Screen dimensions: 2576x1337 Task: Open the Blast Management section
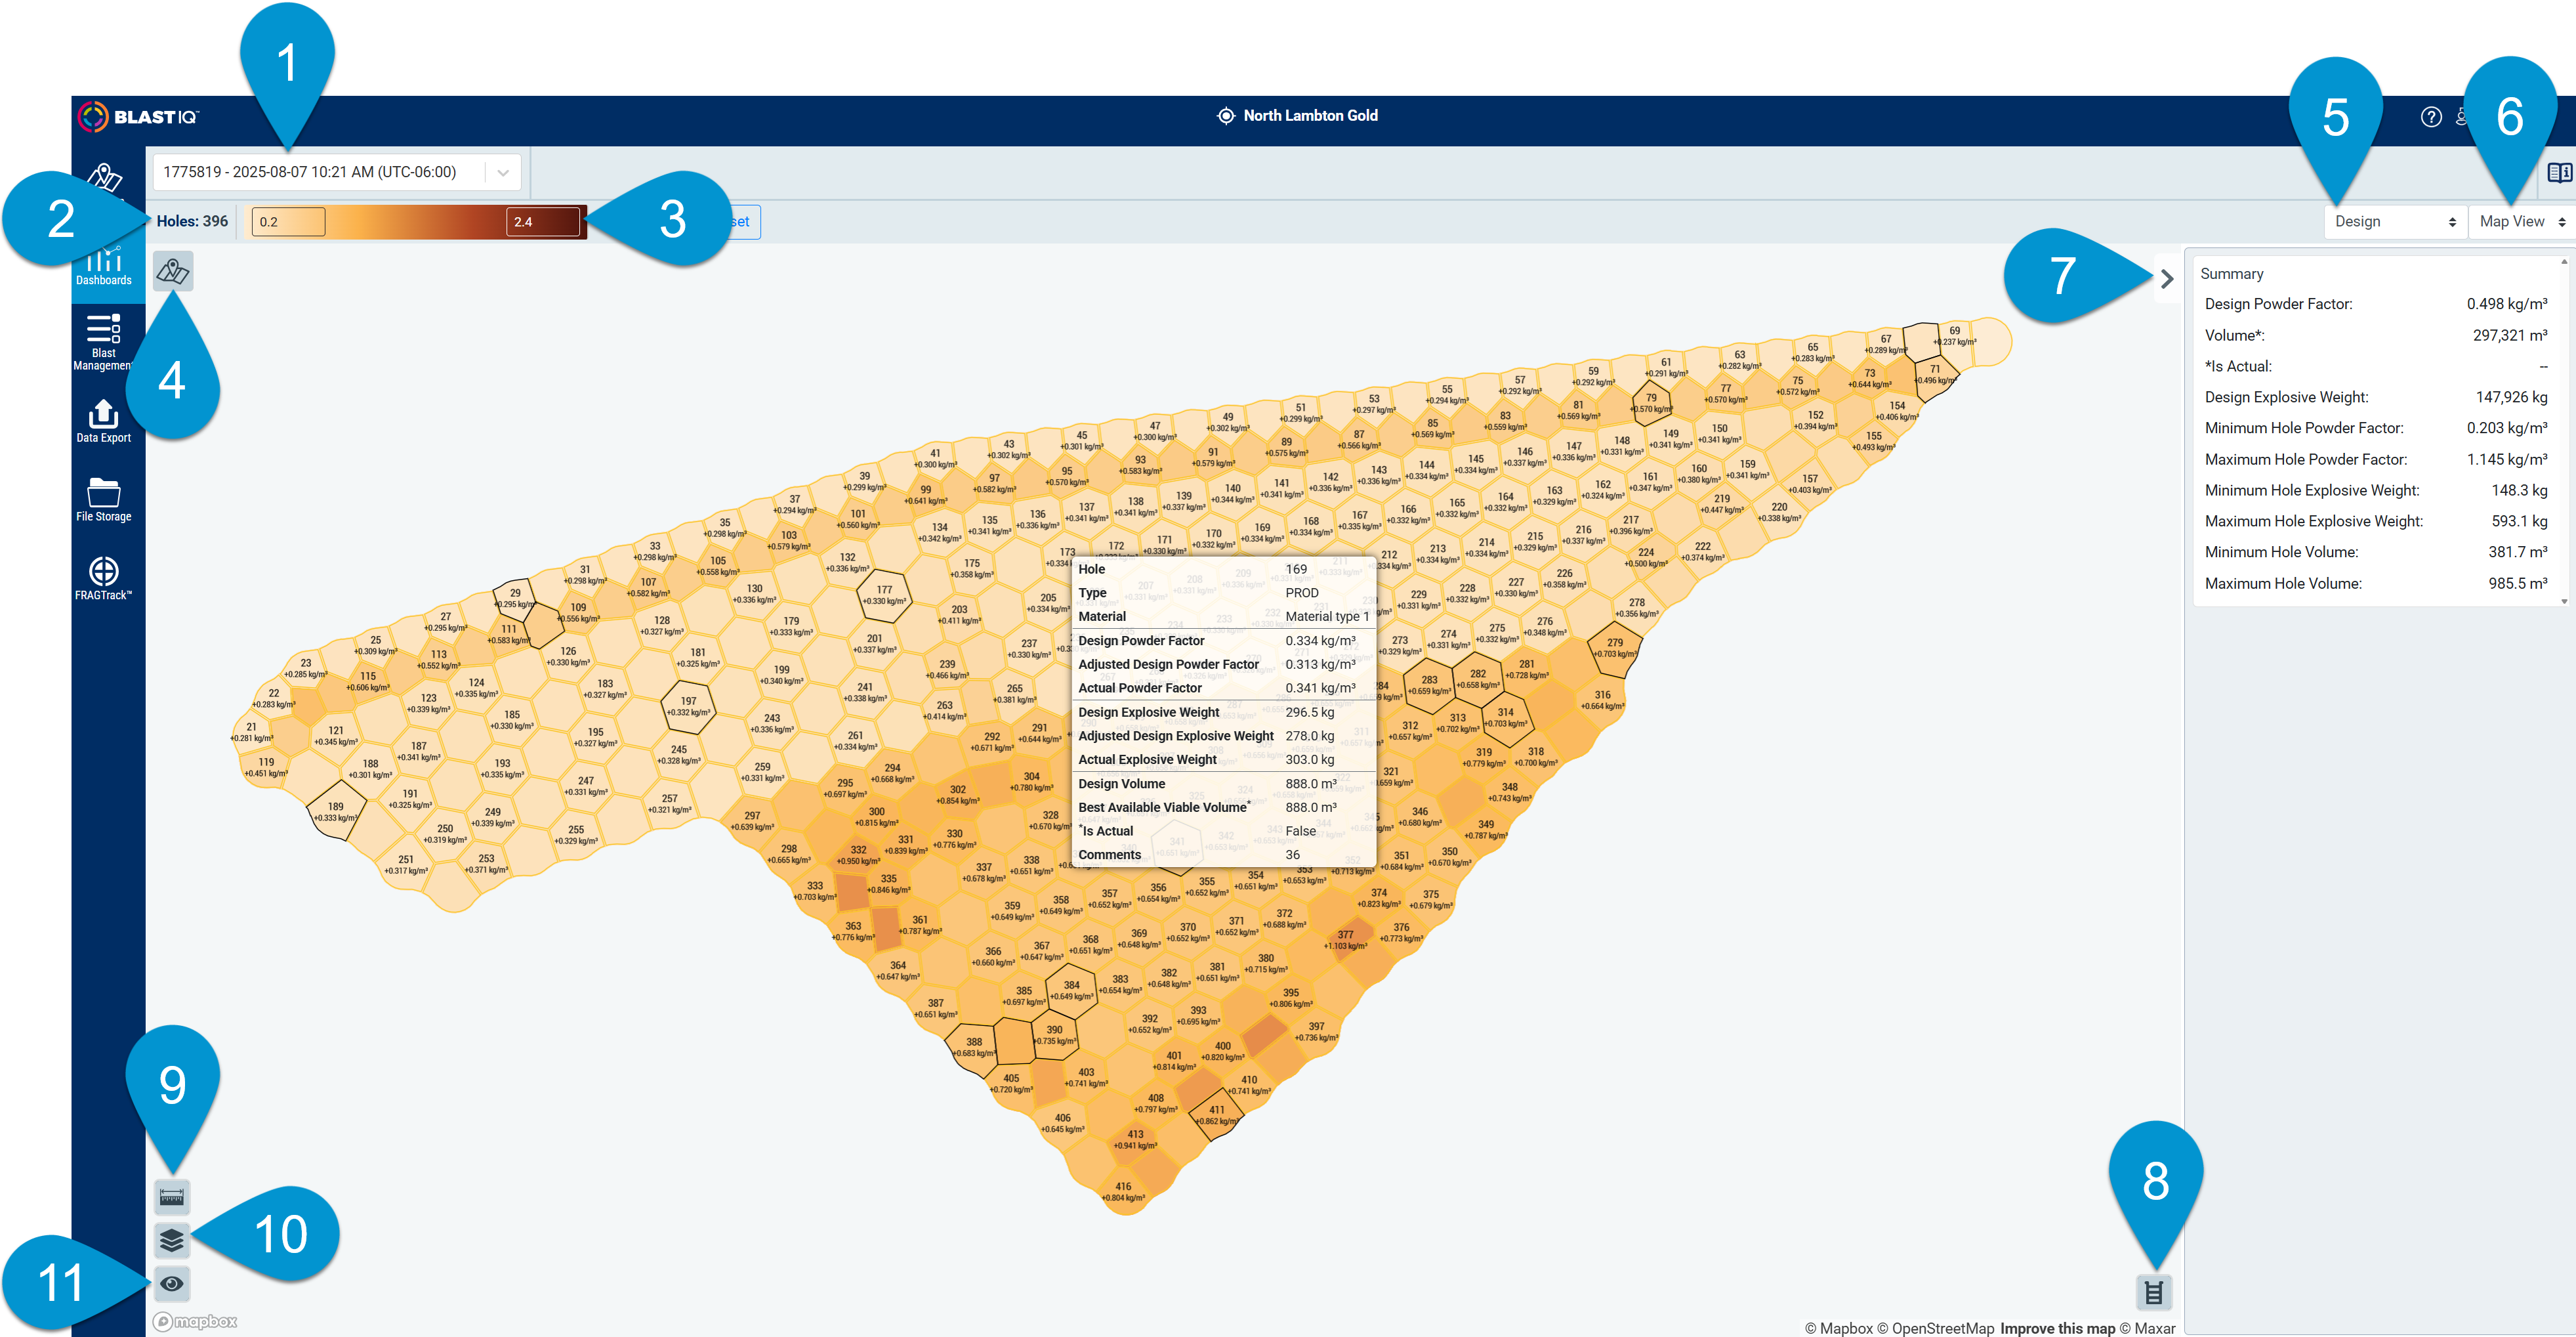point(104,340)
